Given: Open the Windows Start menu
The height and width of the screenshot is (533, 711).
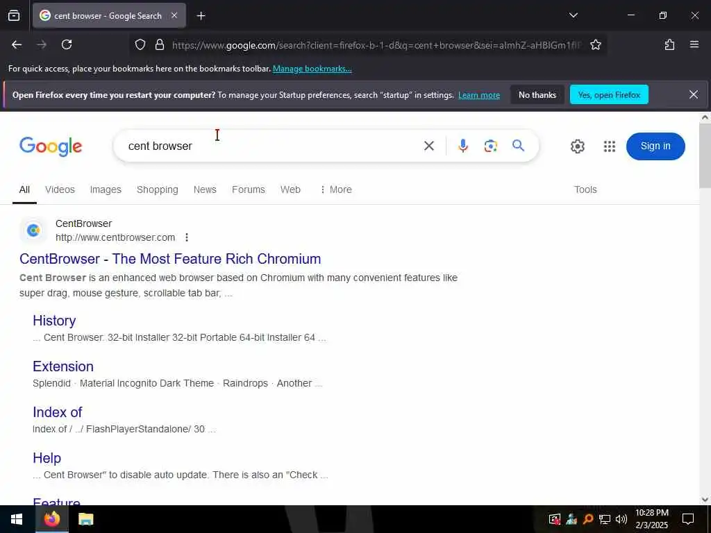Looking at the screenshot, I should point(17,519).
